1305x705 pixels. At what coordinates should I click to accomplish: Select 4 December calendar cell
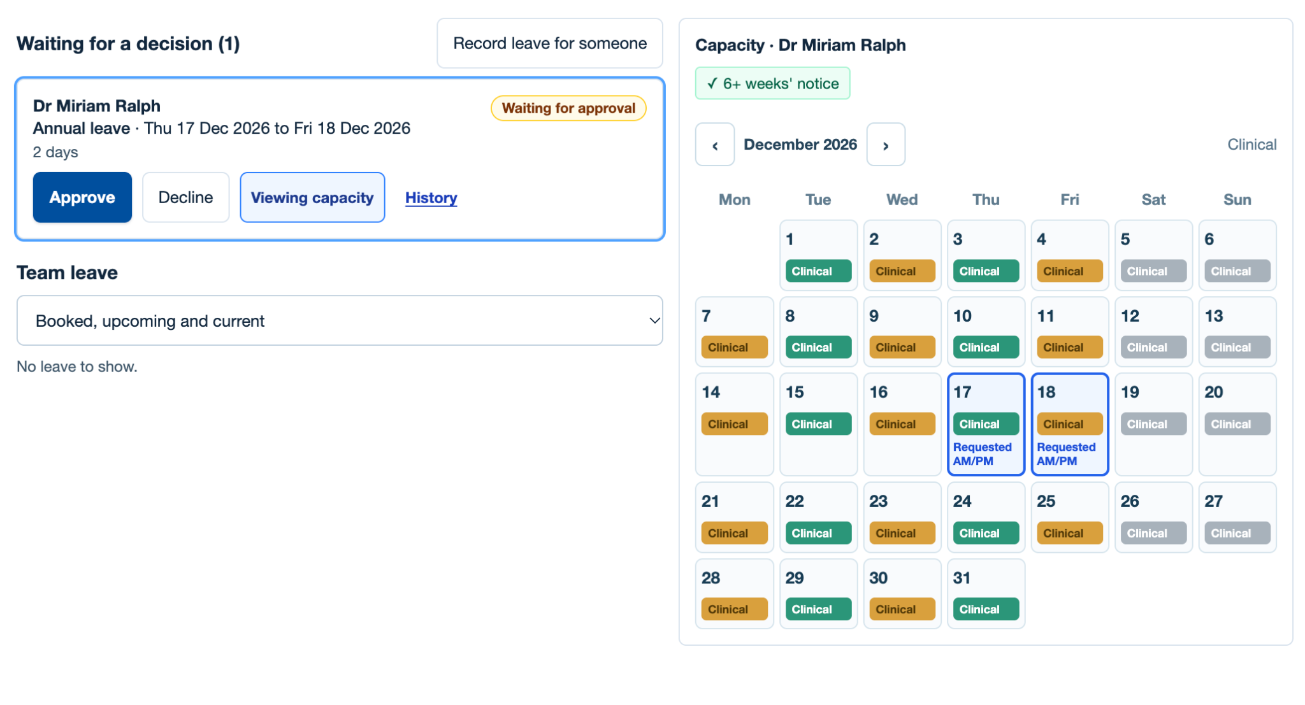[1070, 255]
